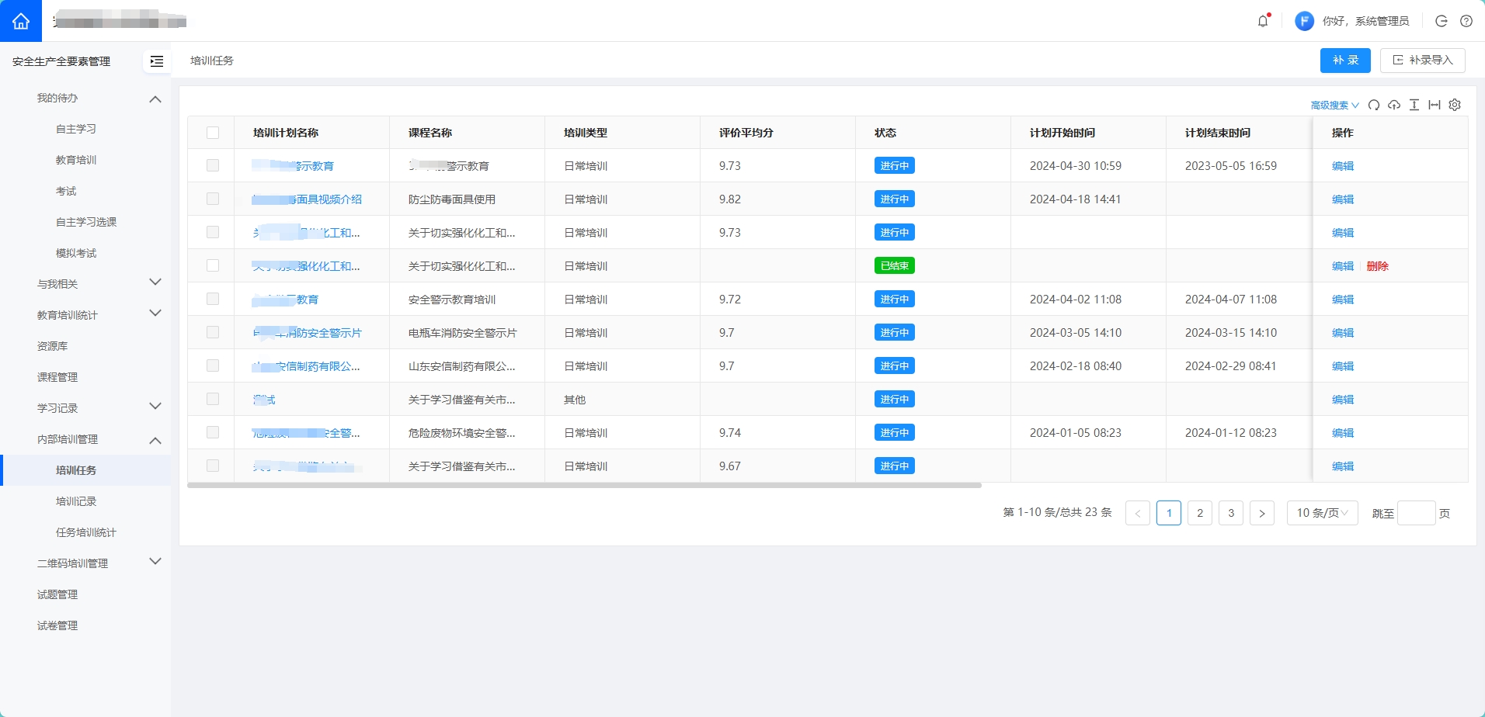
Task: Open the plan link ending 消防安全警示片
Action: [x=308, y=333]
